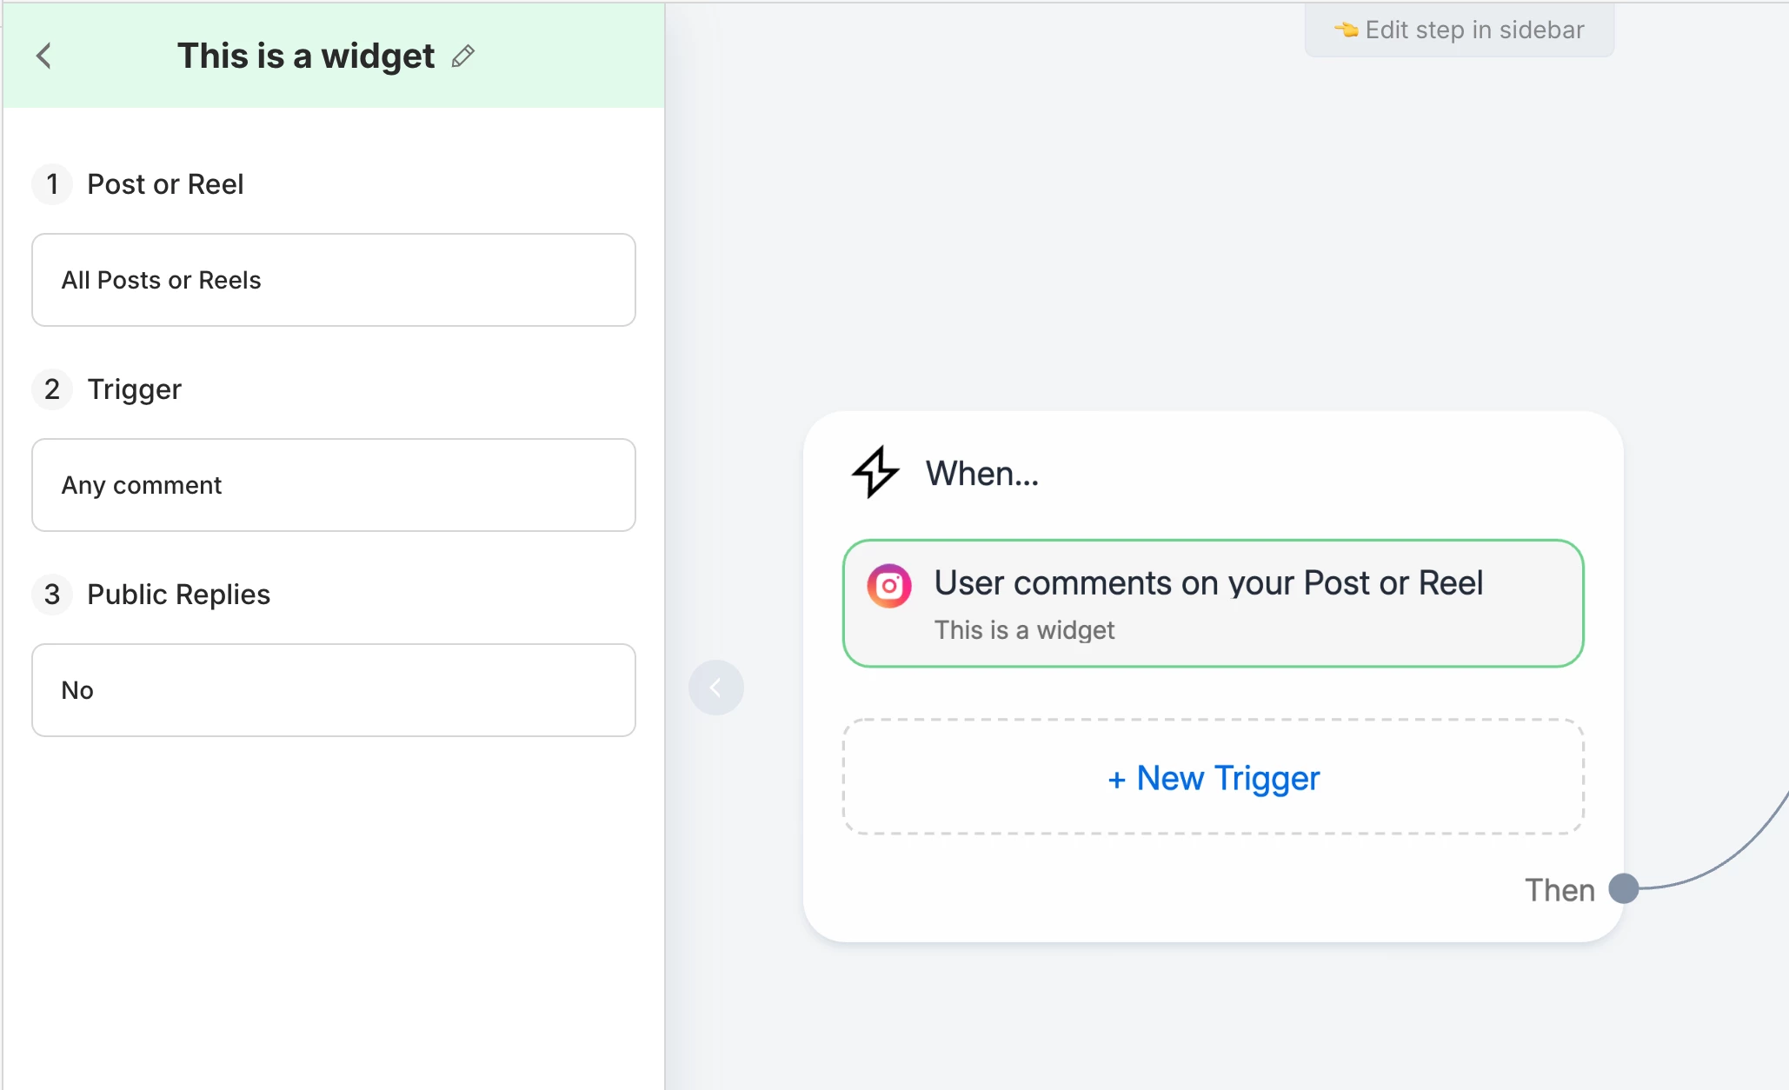Click the lightning bolt icon beside When
The width and height of the screenshot is (1789, 1090).
[x=875, y=472]
